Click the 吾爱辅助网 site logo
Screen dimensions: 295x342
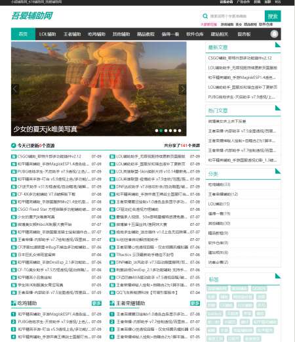(x=32, y=16)
